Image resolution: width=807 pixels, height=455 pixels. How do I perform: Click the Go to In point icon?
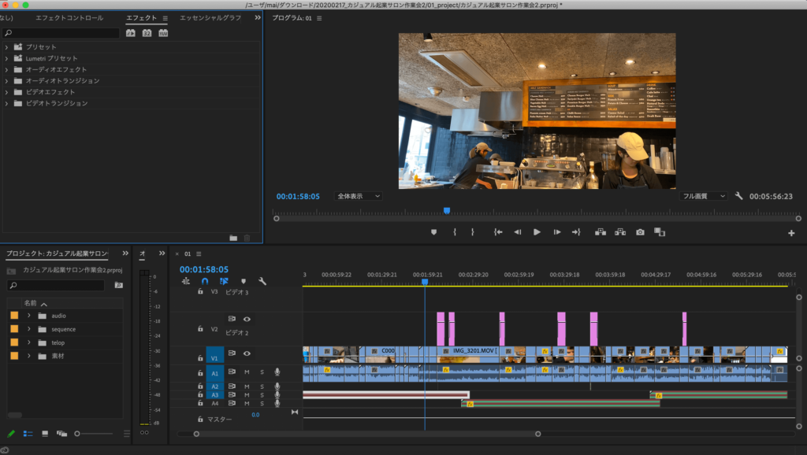tap(498, 232)
